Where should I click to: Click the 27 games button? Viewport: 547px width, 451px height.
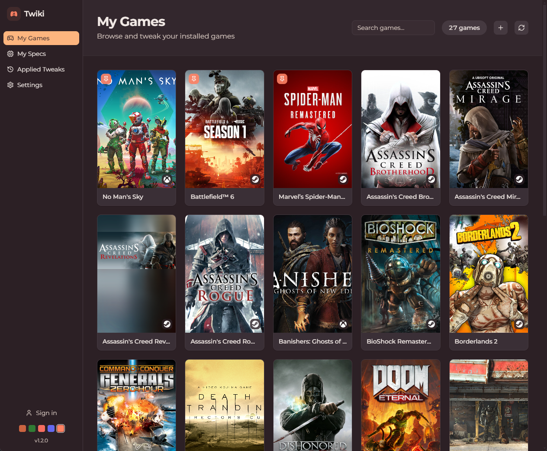pos(464,27)
